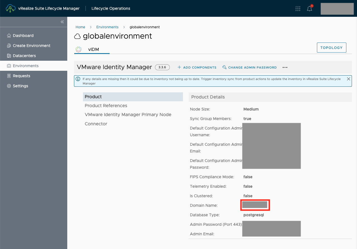Click the vRealize Suite Lifecycle Manager cloud logo

[x=10, y=8]
